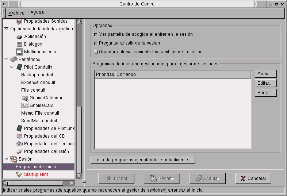Select Memo File conduit in tree
Screen dimensions: 287x196
pos(40,113)
